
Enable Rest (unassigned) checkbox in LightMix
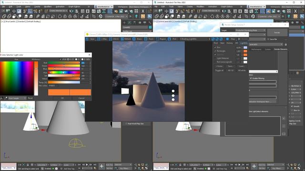[x=215, y=62]
